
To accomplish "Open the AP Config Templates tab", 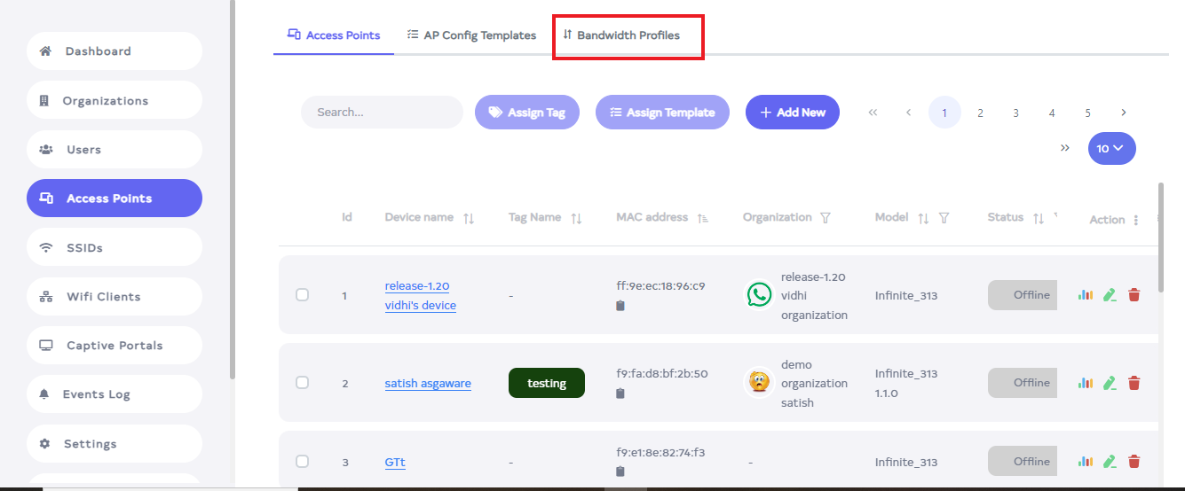I will tap(471, 35).
